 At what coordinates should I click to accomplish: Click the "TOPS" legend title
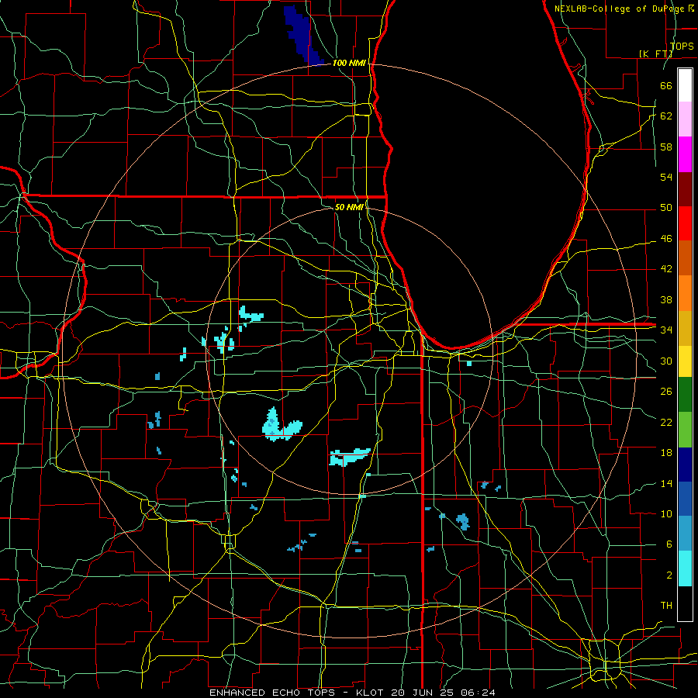pos(682,47)
